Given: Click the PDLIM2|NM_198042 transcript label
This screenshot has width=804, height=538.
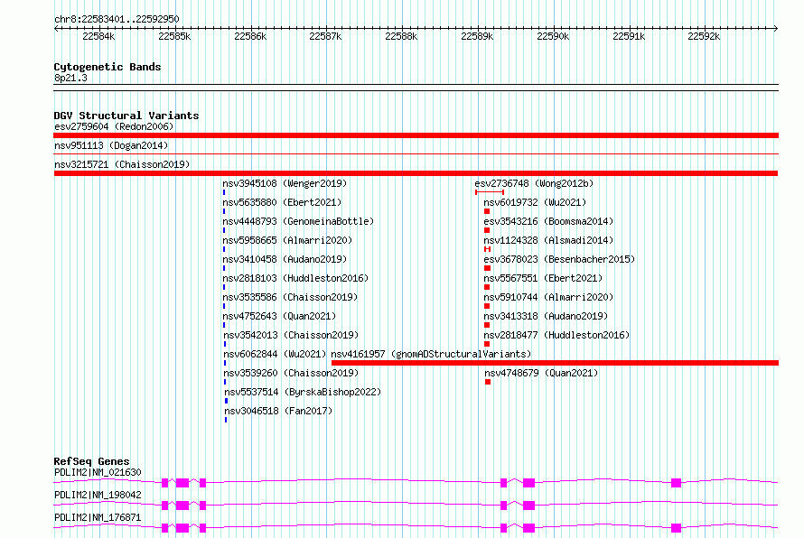Looking at the screenshot, I should pyautogui.click(x=98, y=495).
